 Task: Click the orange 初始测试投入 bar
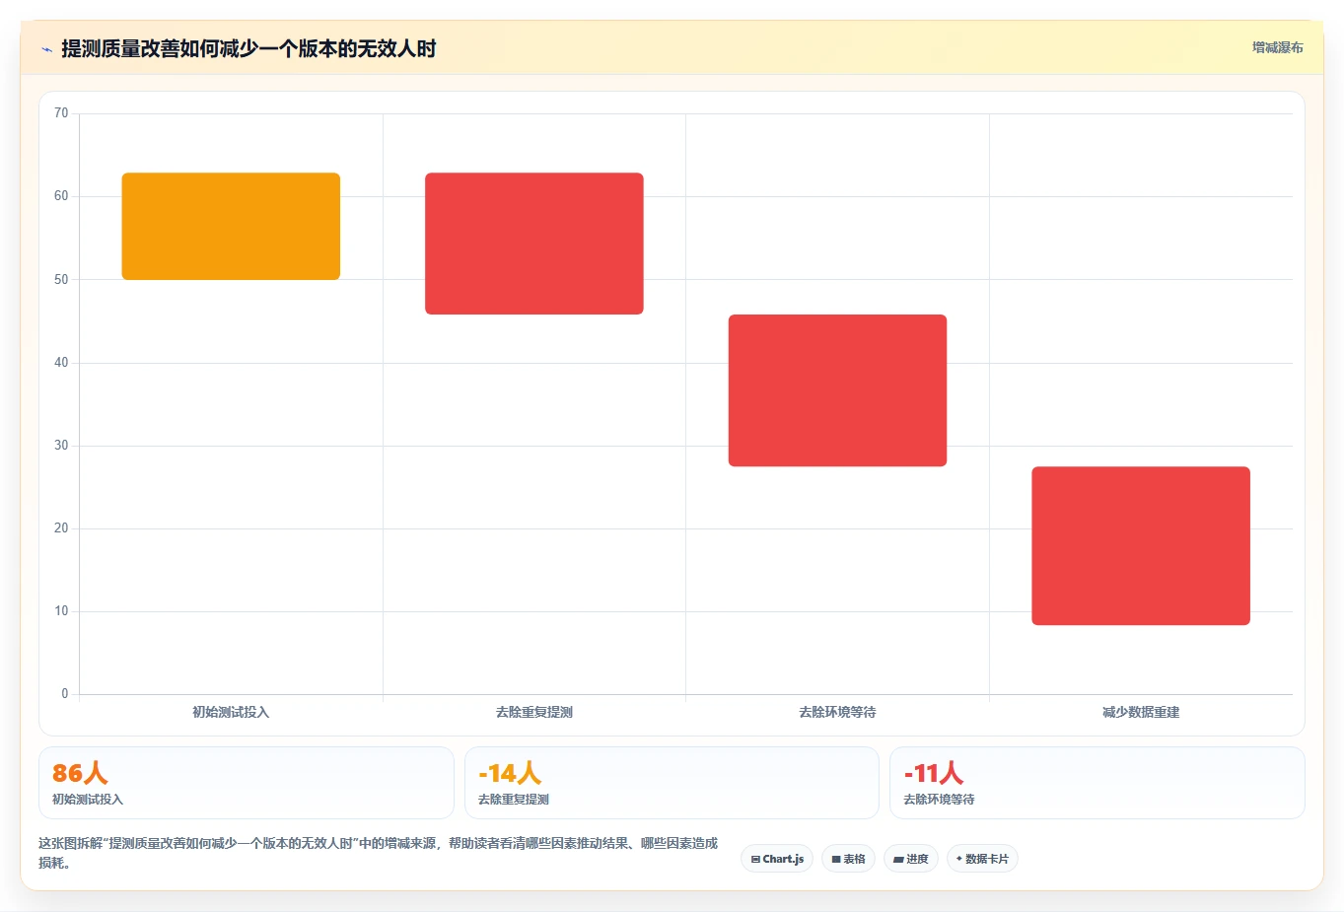coord(231,226)
